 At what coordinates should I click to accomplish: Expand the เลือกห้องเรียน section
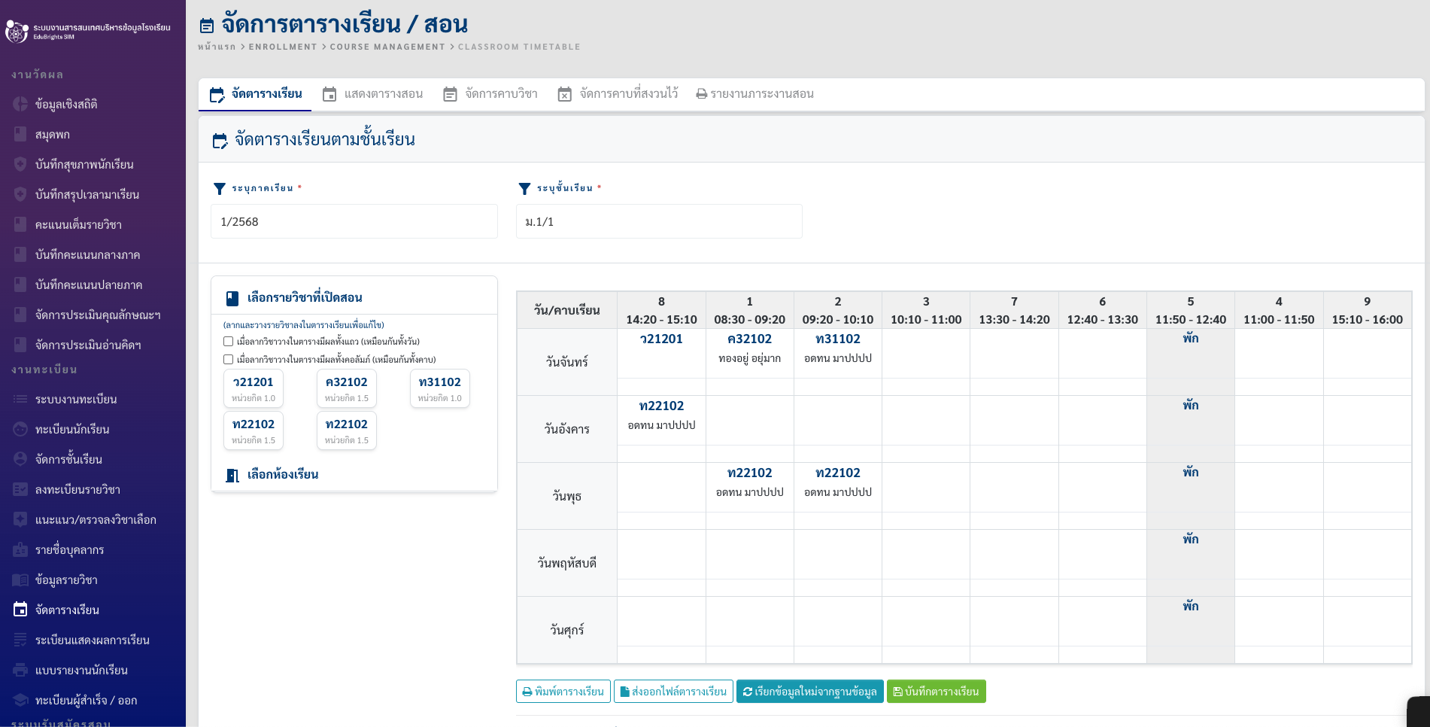283,475
